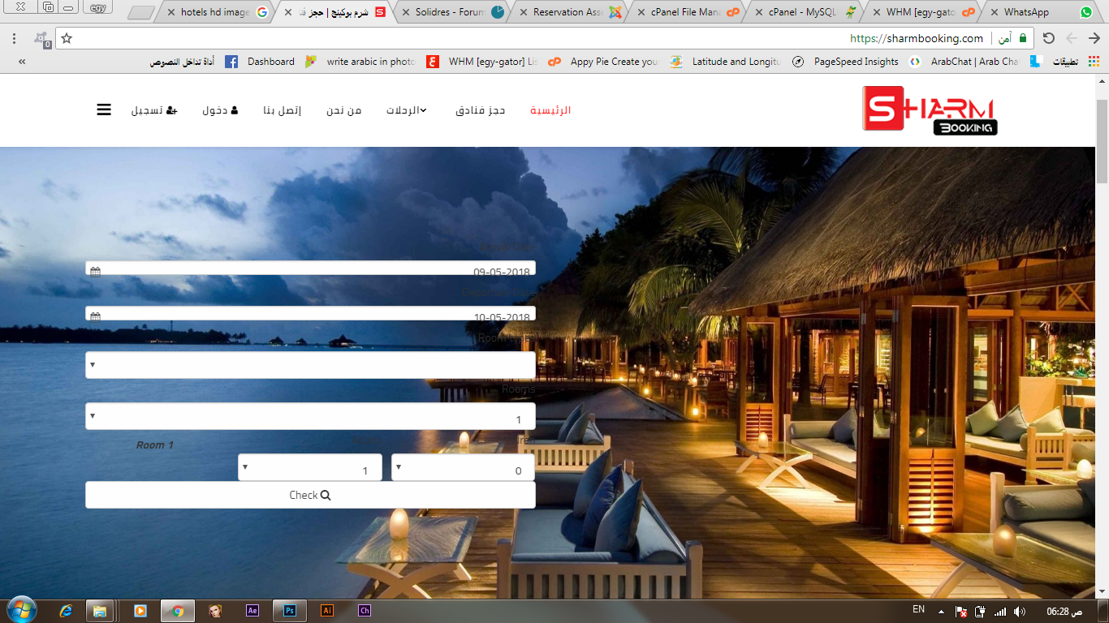Click the bookmark star icon in address bar
Viewport: 1109px width, 623px height.
pos(67,38)
